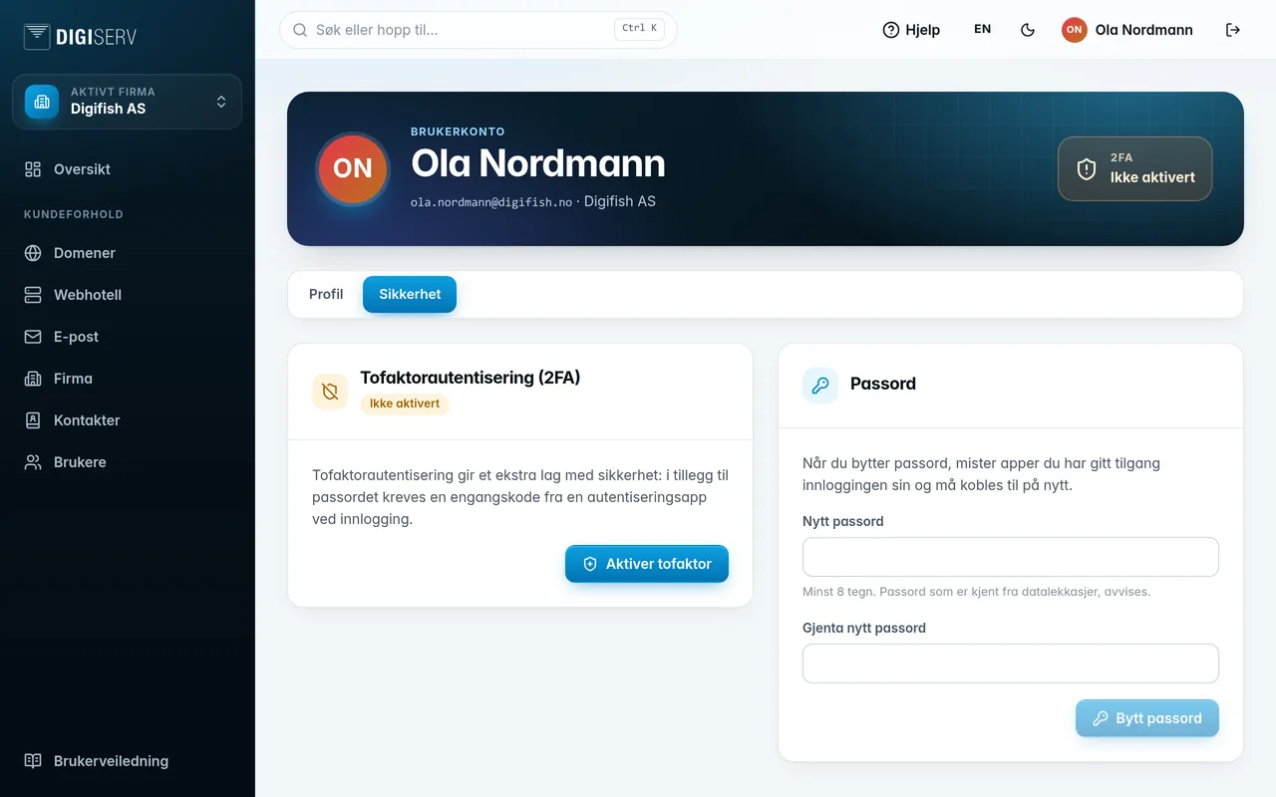The height and width of the screenshot is (797, 1276).
Task: Switch to the Profil tab
Action: tap(326, 295)
